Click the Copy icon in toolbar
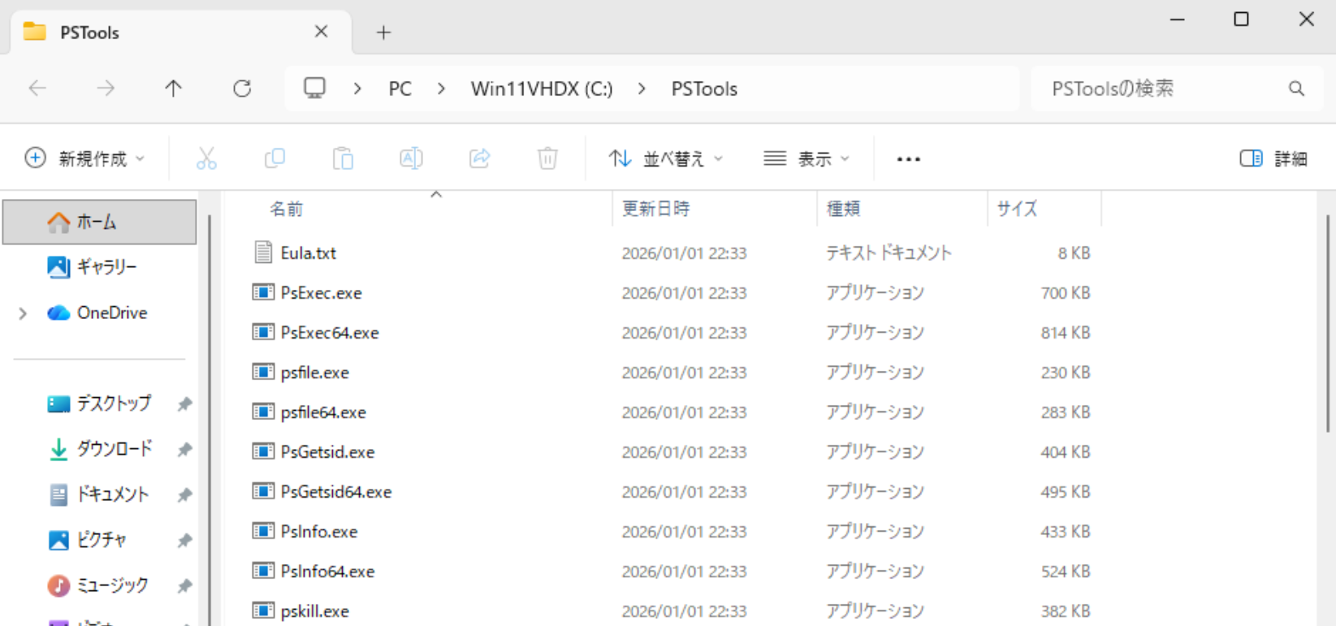The height and width of the screenshot is (626, 1336). pos(275,158)
